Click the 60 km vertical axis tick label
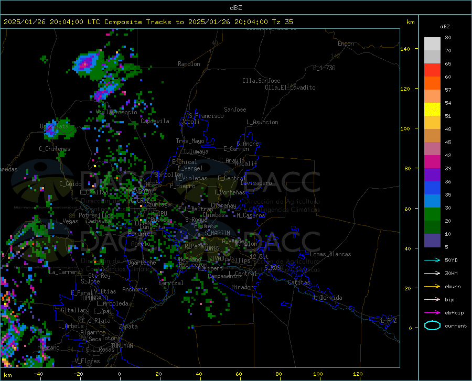The image size is (472, 381). click(x=407, y=209)
